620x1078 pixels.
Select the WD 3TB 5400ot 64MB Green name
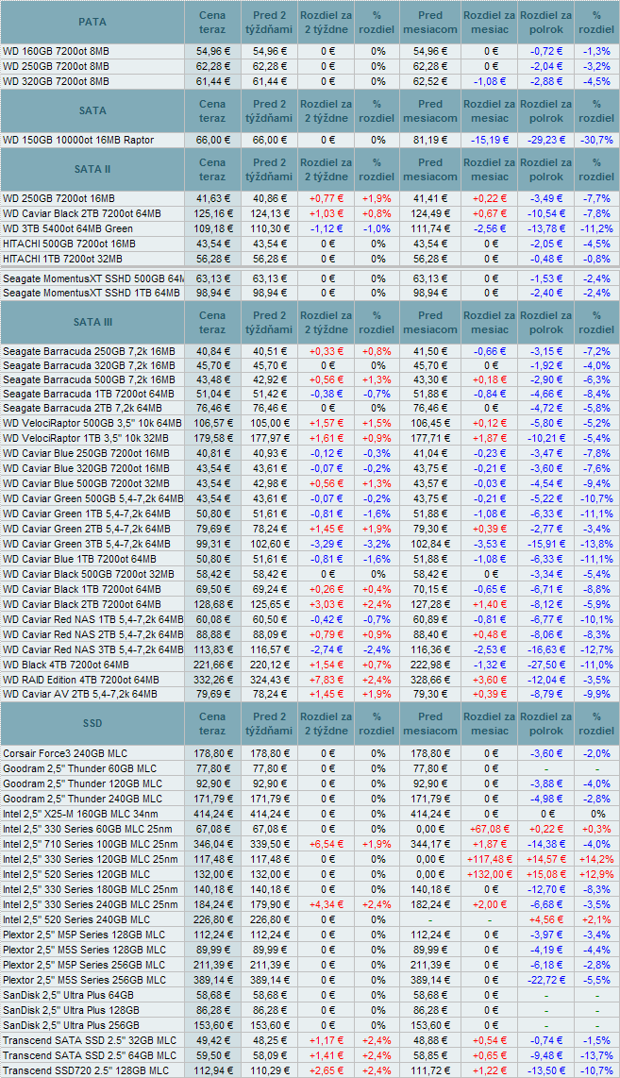(x=68, y=229)
